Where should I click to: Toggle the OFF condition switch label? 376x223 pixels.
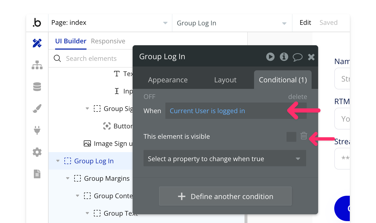coord(150,97)
